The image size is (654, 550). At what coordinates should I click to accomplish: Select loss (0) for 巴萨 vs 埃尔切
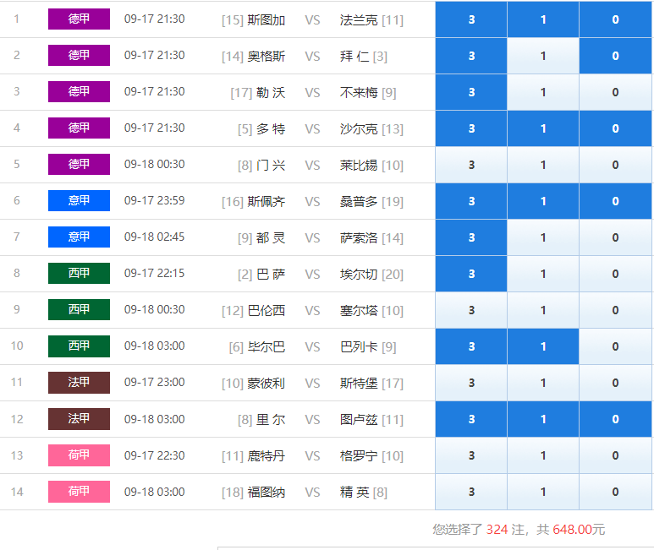[x=615, y=274]
